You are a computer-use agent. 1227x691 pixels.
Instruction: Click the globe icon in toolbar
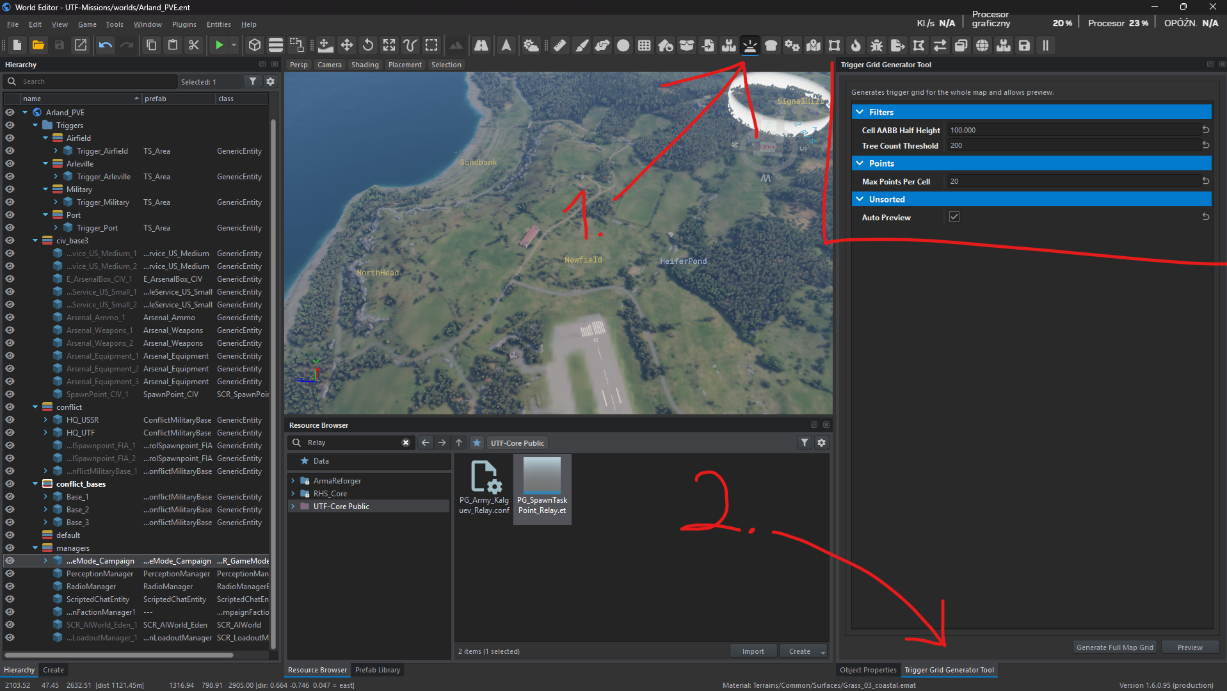coord(982,45)
